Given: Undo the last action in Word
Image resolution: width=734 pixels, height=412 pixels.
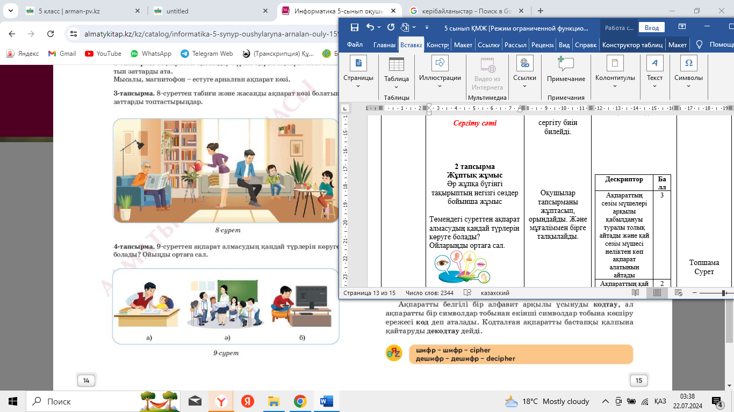Looking at the screenshot, I should tap(370, 28).
